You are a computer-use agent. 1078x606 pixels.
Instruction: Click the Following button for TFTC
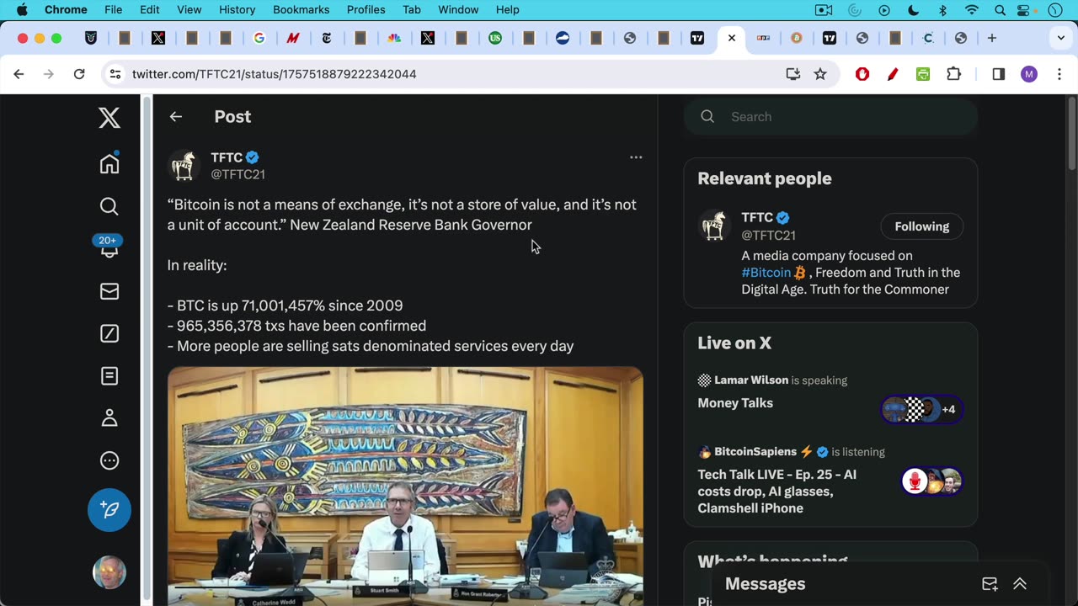[921, 226]
